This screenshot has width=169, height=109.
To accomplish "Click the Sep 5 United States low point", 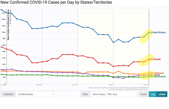I will tap(113, 43).
